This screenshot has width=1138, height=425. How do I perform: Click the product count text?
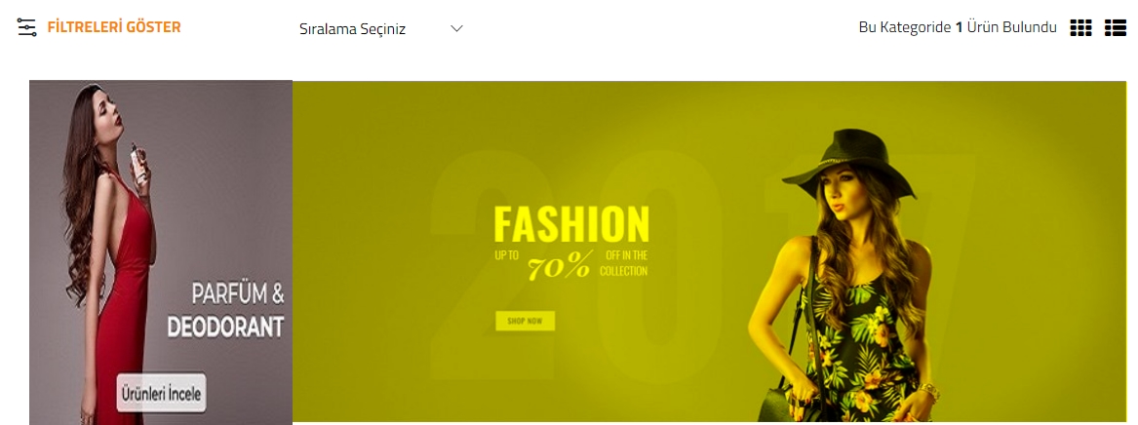(x=958, y=28)
